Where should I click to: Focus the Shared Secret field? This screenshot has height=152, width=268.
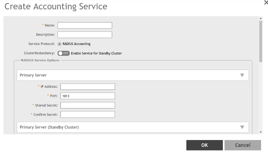tap(88, 105)
